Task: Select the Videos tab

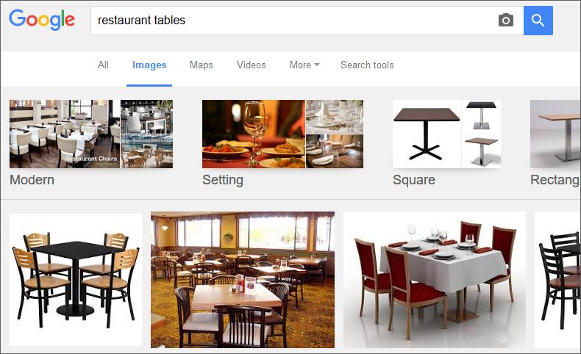Action: [252, 65]
